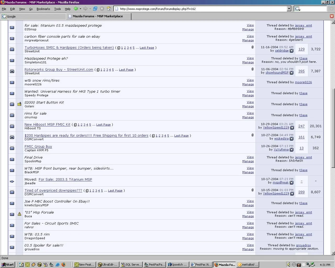The image size is (335, 268).
Task: Click the paperclip attachment icon on Rotorworks row
Action: [x=253, y=69]
